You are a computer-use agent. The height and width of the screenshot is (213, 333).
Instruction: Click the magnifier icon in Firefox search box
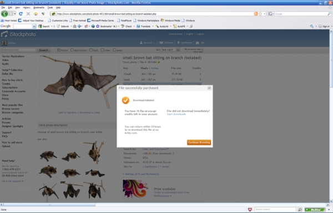coord(329,14)
